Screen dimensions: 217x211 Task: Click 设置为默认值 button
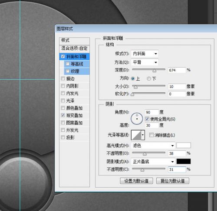click(136, 181)
